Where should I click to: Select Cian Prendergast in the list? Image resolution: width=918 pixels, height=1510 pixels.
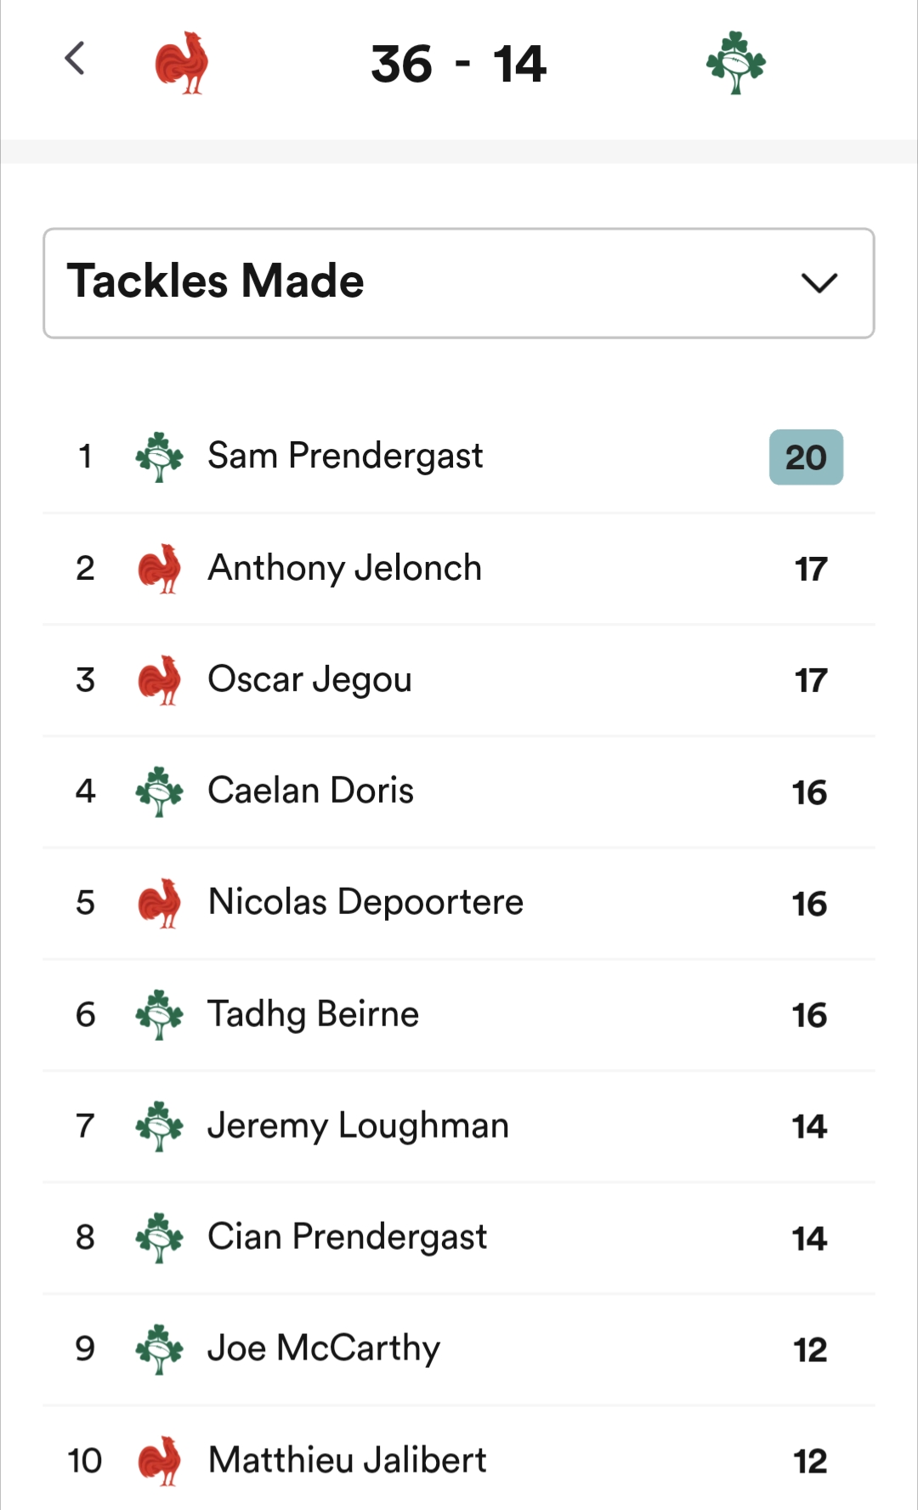347,1237
